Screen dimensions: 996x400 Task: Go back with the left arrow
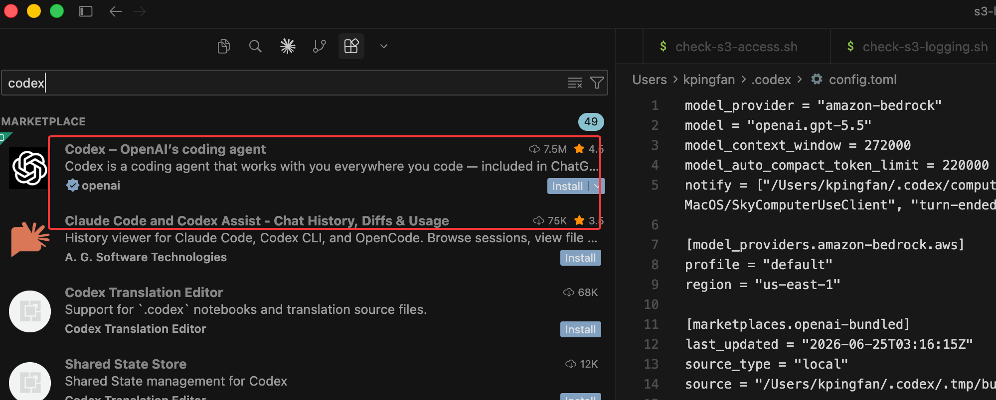tap(116, 11)
